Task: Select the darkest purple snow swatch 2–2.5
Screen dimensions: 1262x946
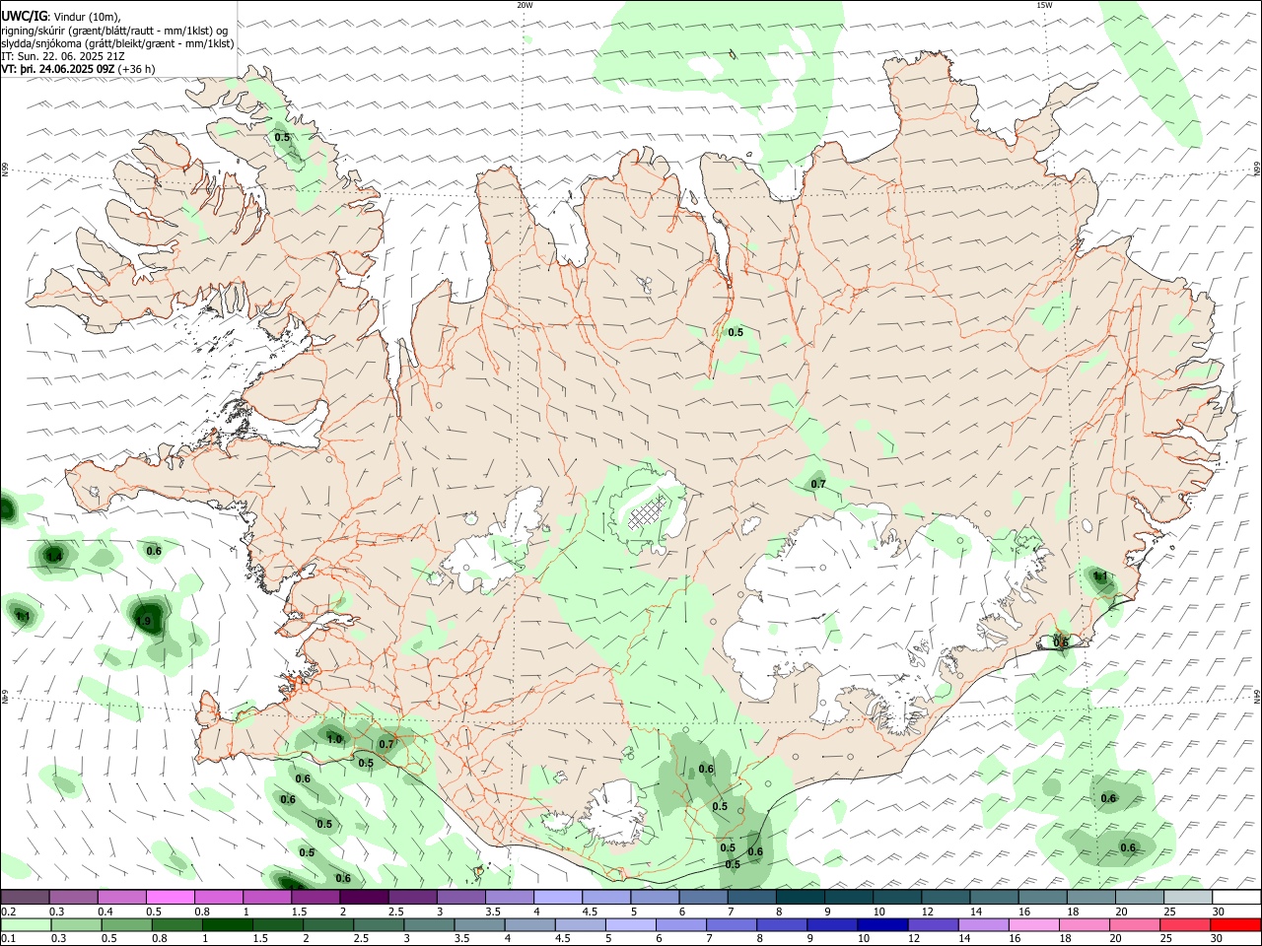Action: coord(364,897)
